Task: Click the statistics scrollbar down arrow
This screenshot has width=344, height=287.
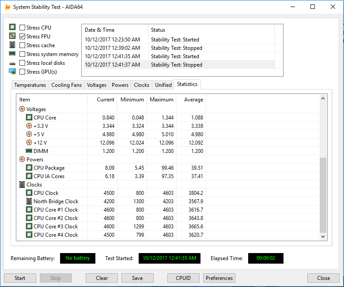Action: [x=323, y=236]
